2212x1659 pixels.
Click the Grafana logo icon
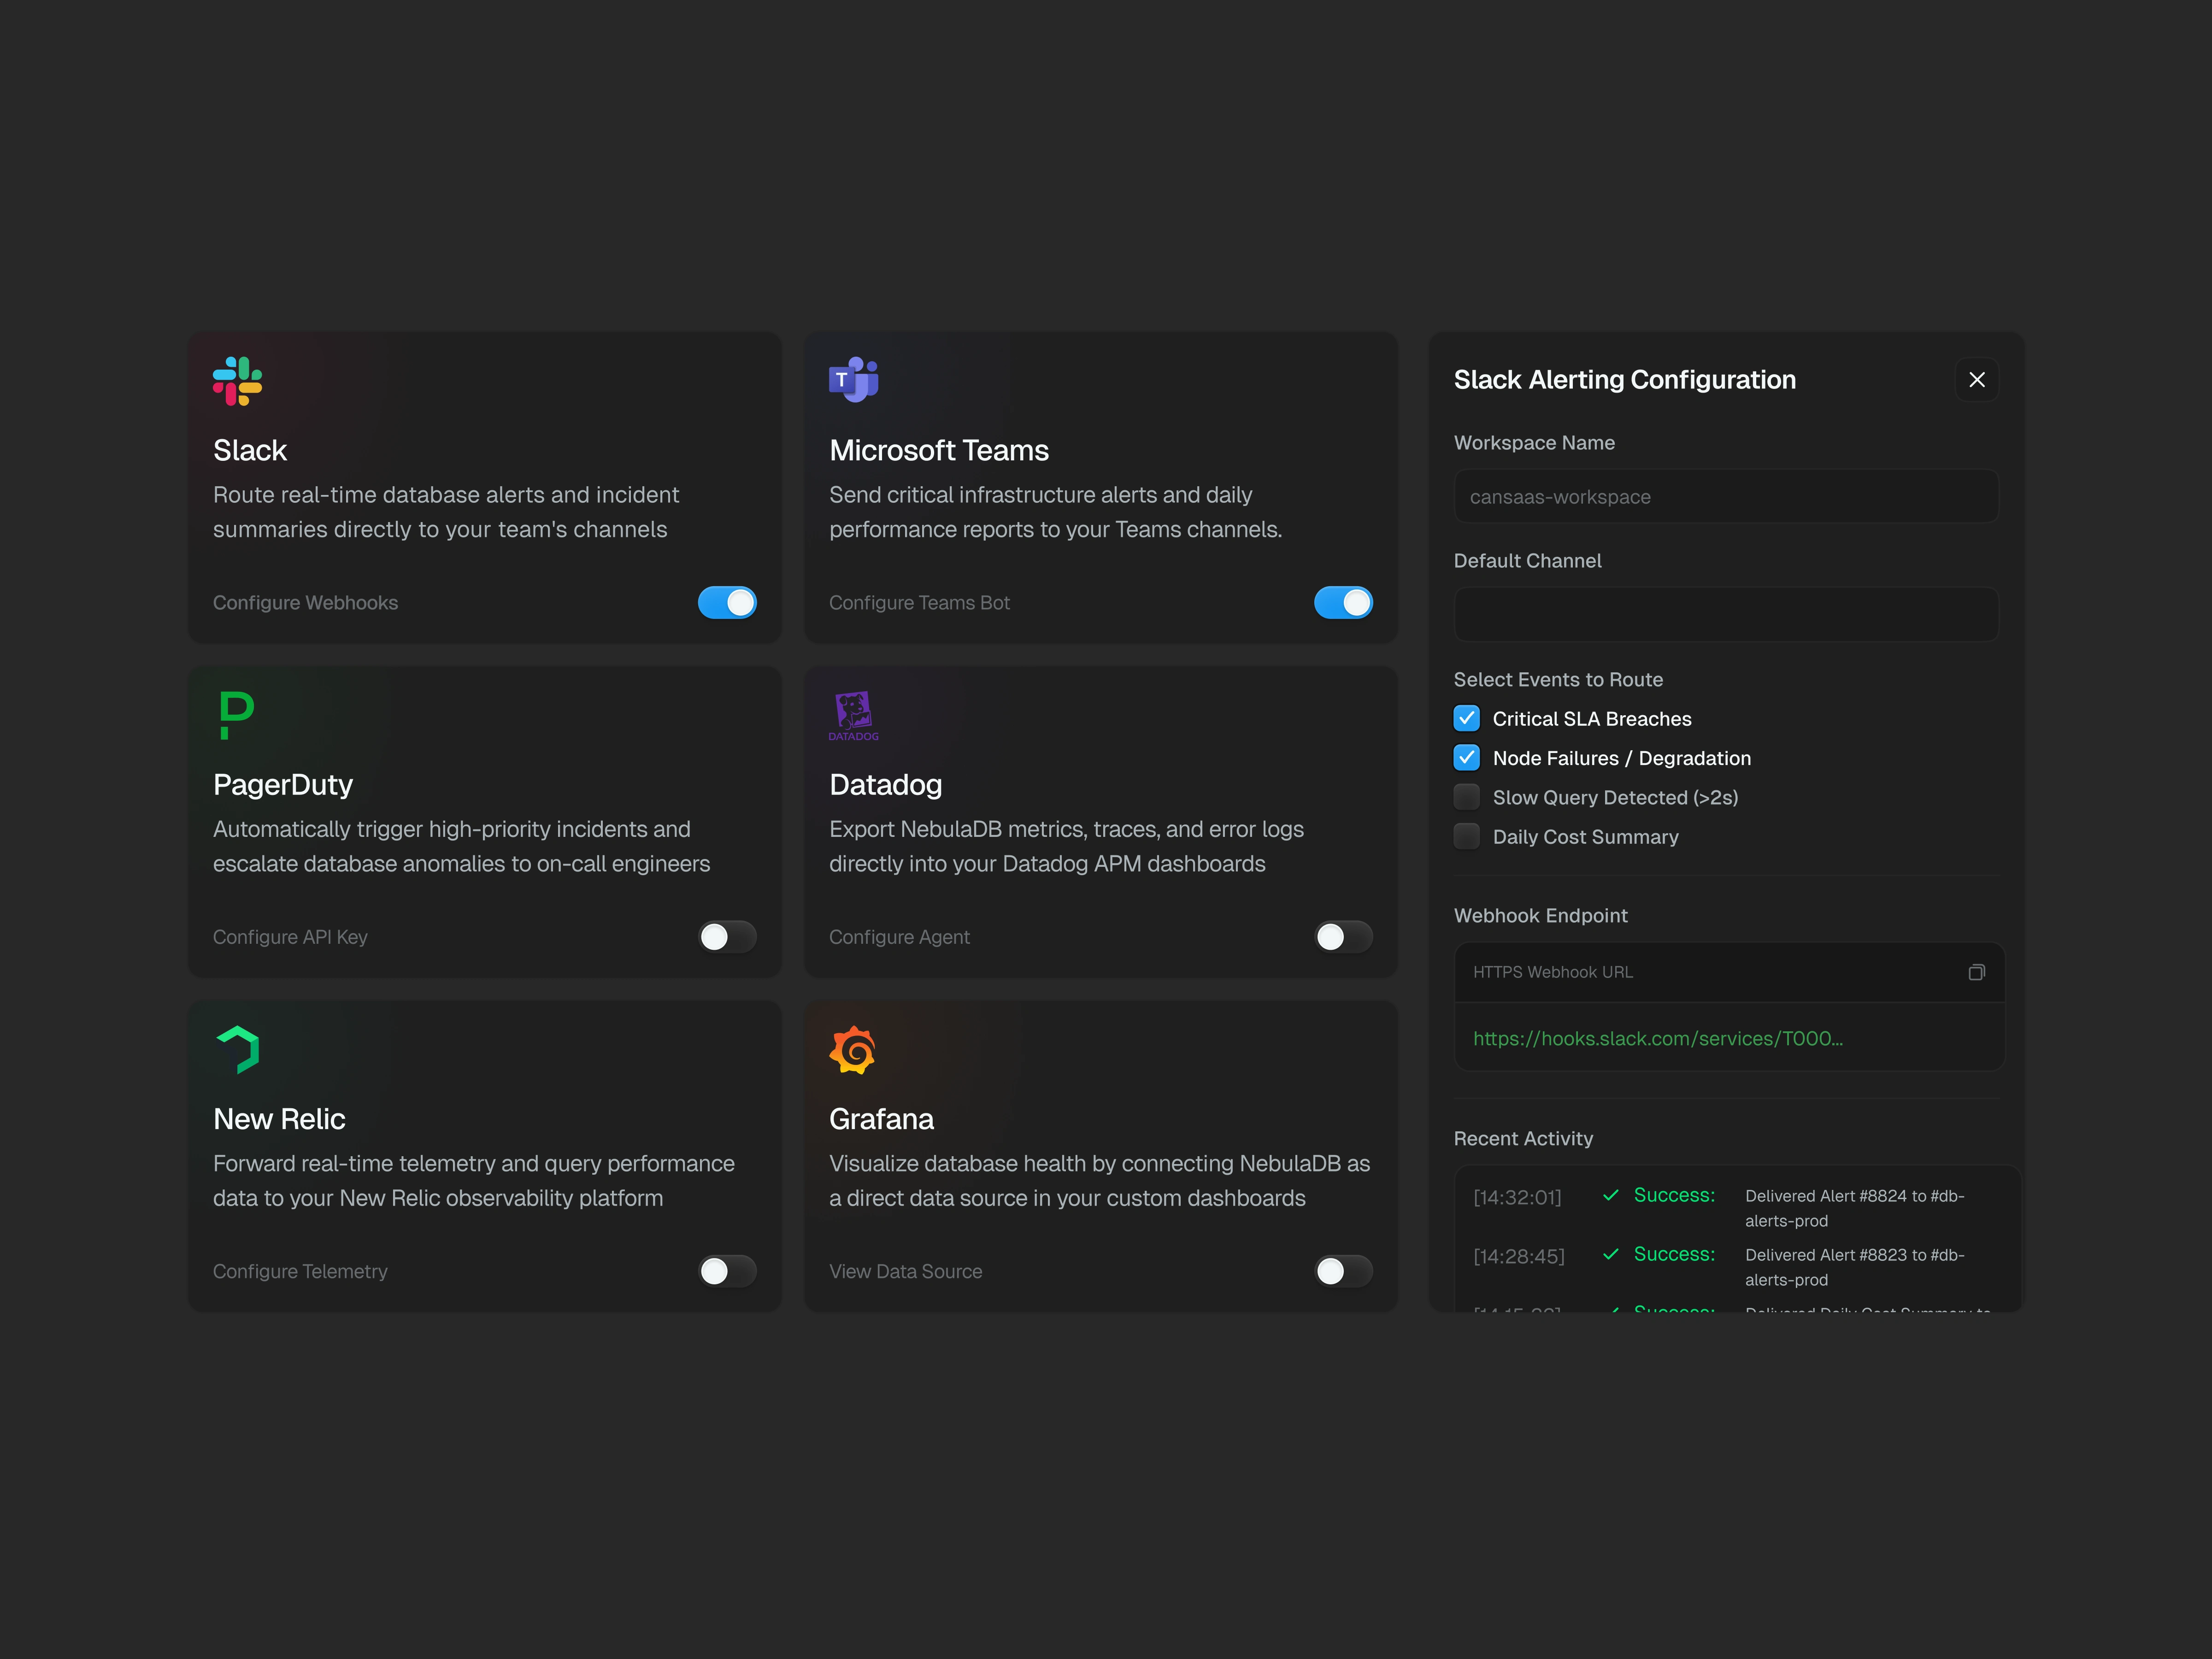tap(853, 1049)
